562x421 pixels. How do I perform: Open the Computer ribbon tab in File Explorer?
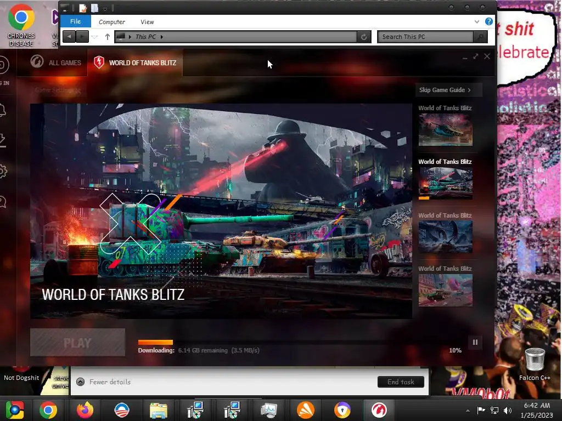(112, 22)
